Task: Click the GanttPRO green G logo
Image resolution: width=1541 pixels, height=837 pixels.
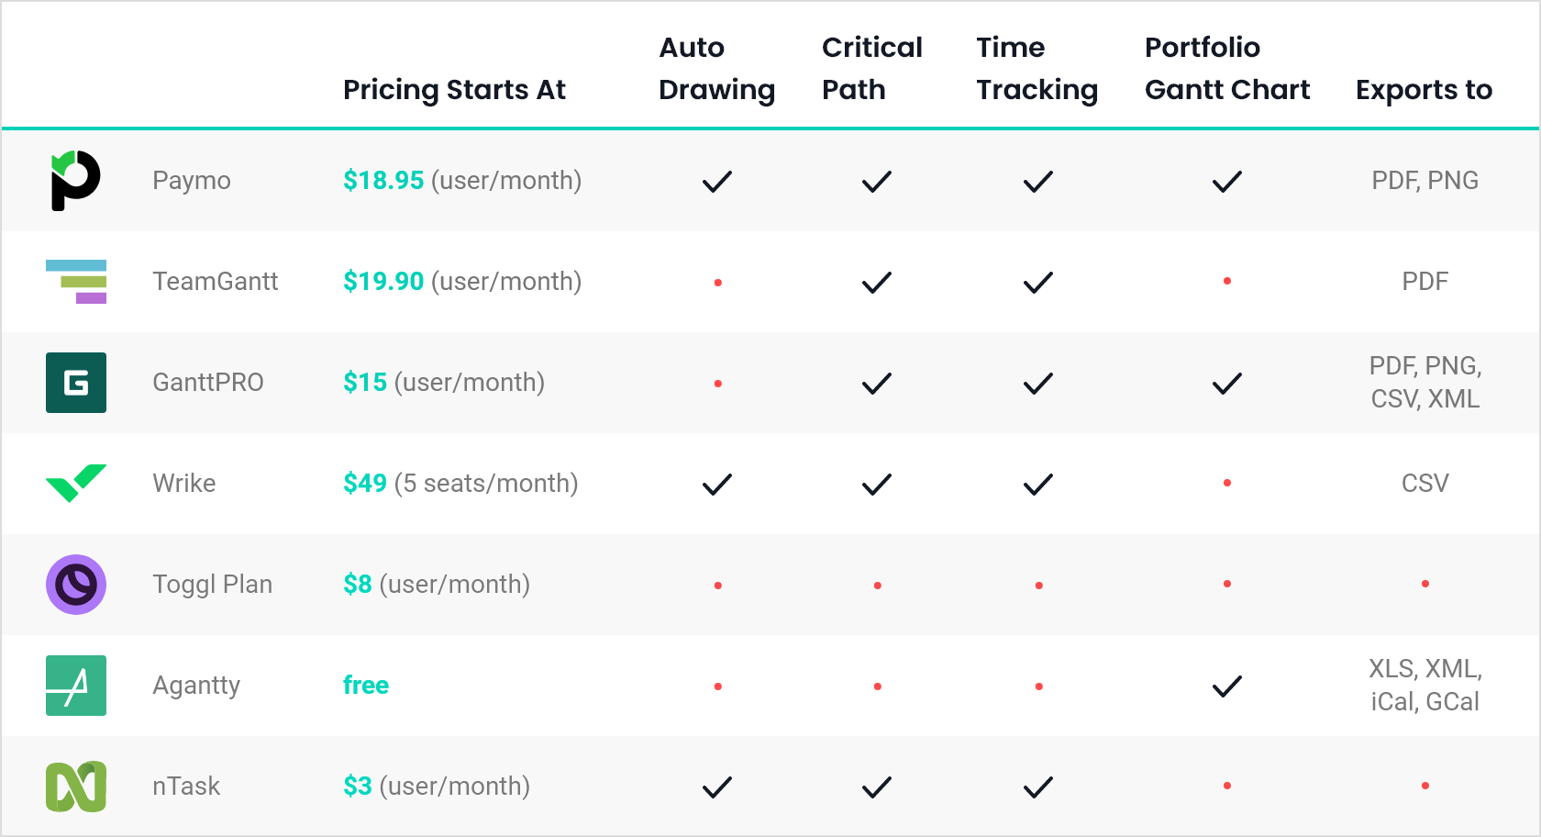Action: (x=76, y=383)
